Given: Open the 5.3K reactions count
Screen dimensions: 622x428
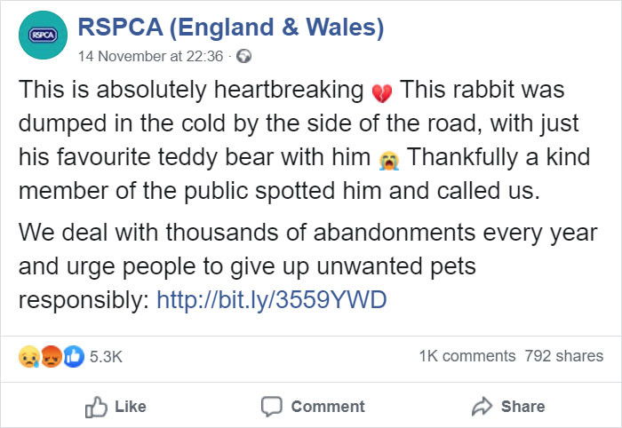Looking at the screenshot, I should coord(106,357).
